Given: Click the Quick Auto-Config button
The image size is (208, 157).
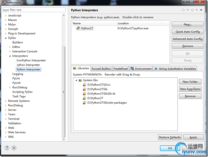Looking at the screenshot, I should pyautogui.click(x=188, y=32).
